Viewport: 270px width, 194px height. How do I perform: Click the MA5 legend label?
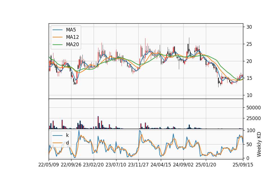[71, 30]
